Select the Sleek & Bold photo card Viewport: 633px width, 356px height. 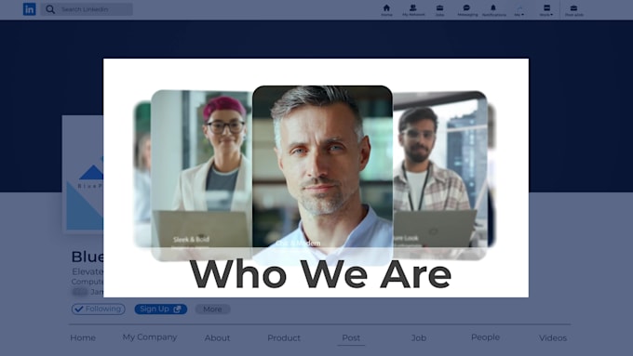point(201,175)
